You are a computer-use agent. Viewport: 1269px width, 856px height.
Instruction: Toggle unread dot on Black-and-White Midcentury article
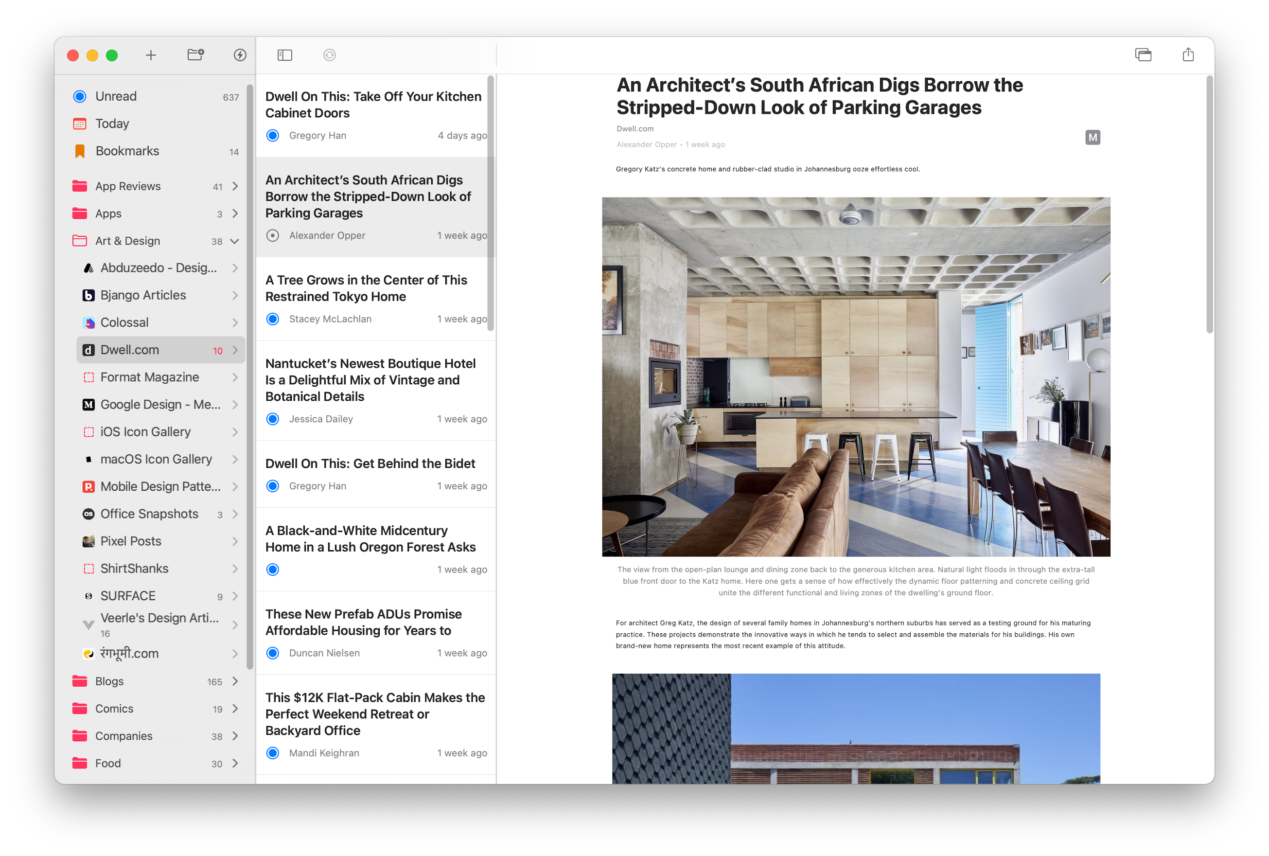point(273,570)
